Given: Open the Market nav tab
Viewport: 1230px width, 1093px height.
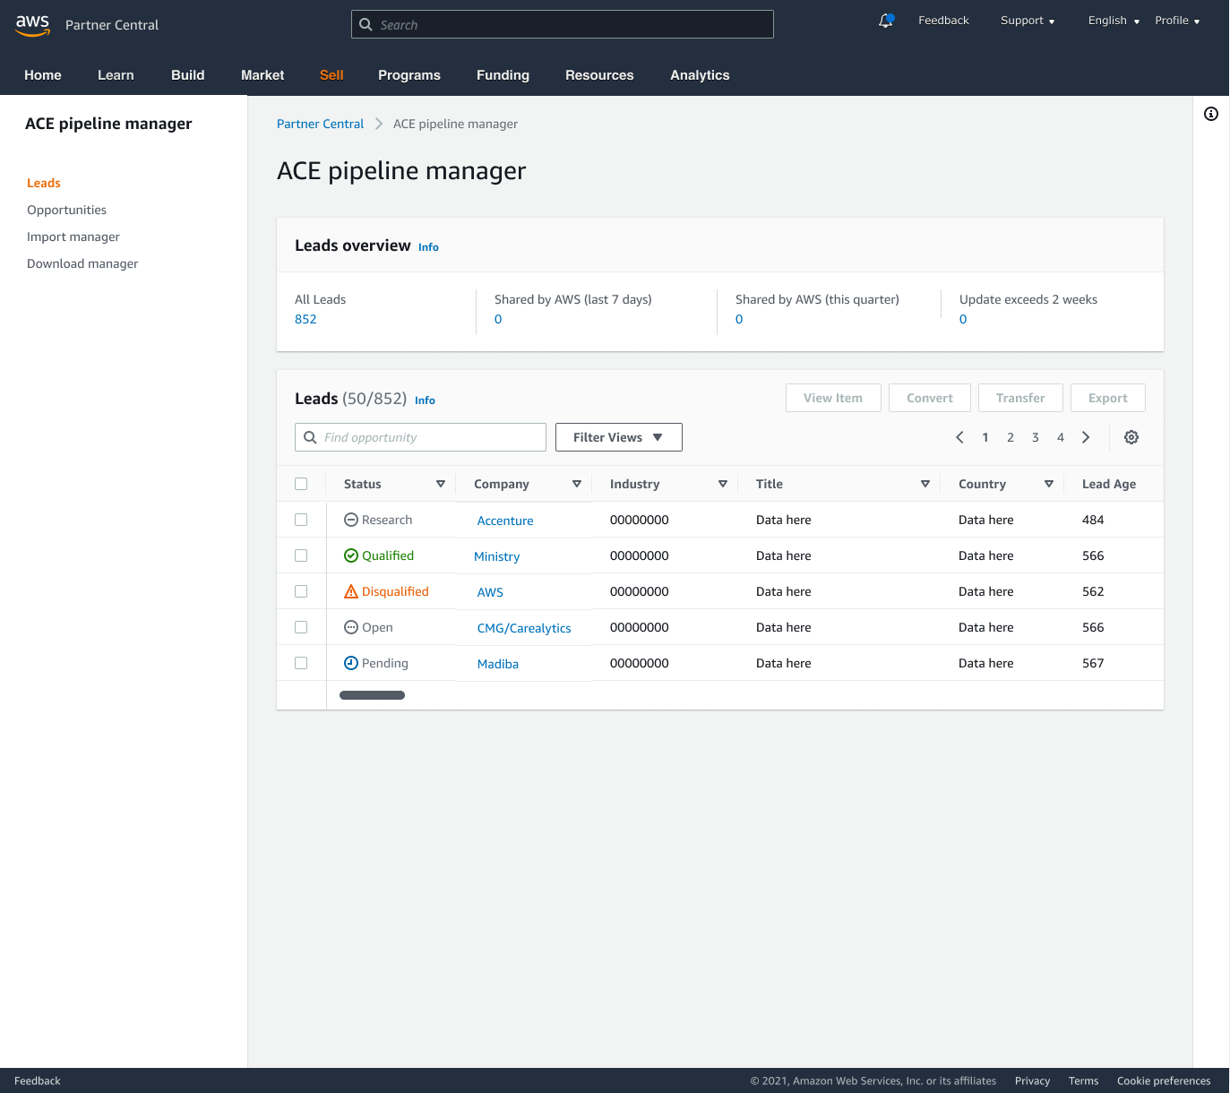Looking at the screenshot, I should [262, 75].
